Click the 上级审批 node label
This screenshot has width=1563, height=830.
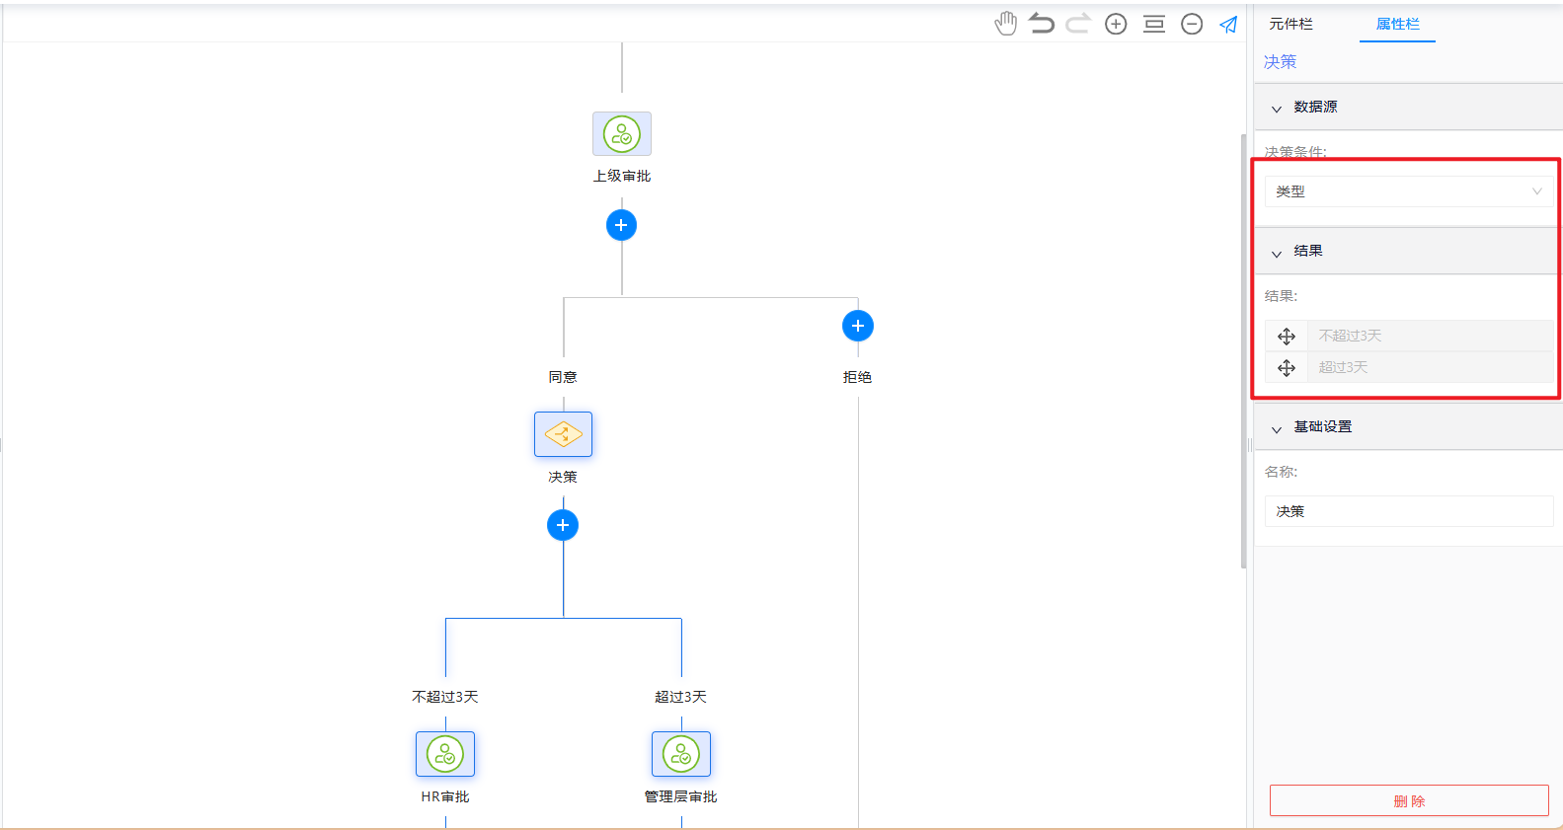click(x=622, y=176)
